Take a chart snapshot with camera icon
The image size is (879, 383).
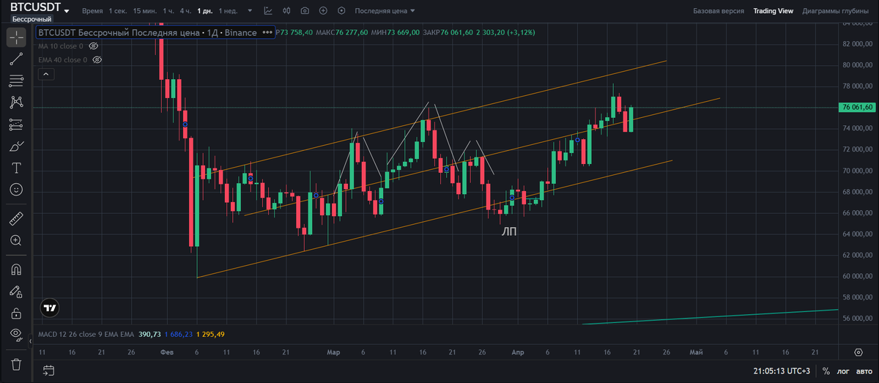(x=304, y=12)
